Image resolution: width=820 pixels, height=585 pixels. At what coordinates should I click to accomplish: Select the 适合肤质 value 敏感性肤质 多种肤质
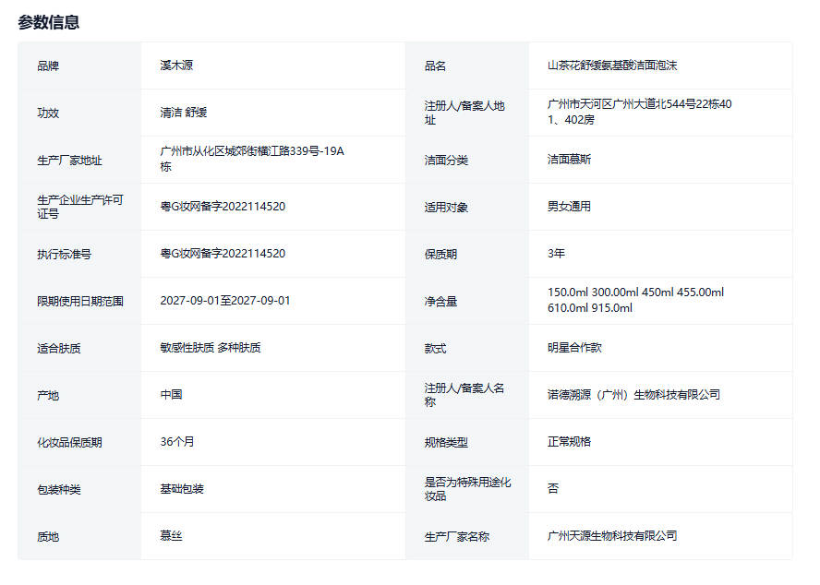[x=210, y=348]
